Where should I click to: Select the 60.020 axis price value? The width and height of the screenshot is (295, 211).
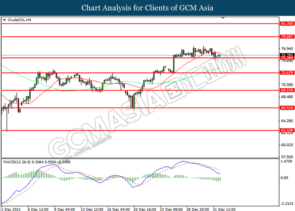click(287, 145)
